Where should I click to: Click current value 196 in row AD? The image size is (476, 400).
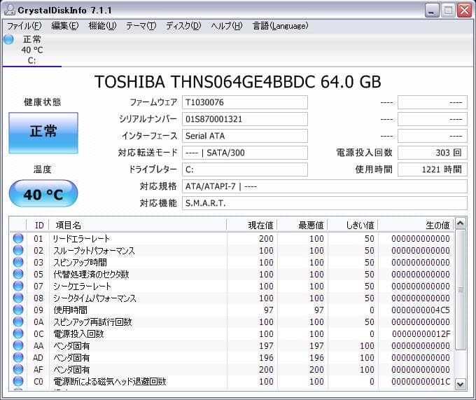point(266,358)
